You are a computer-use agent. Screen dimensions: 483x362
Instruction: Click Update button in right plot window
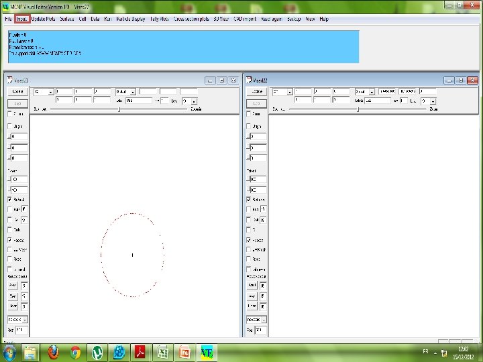(x=256, y=91)
